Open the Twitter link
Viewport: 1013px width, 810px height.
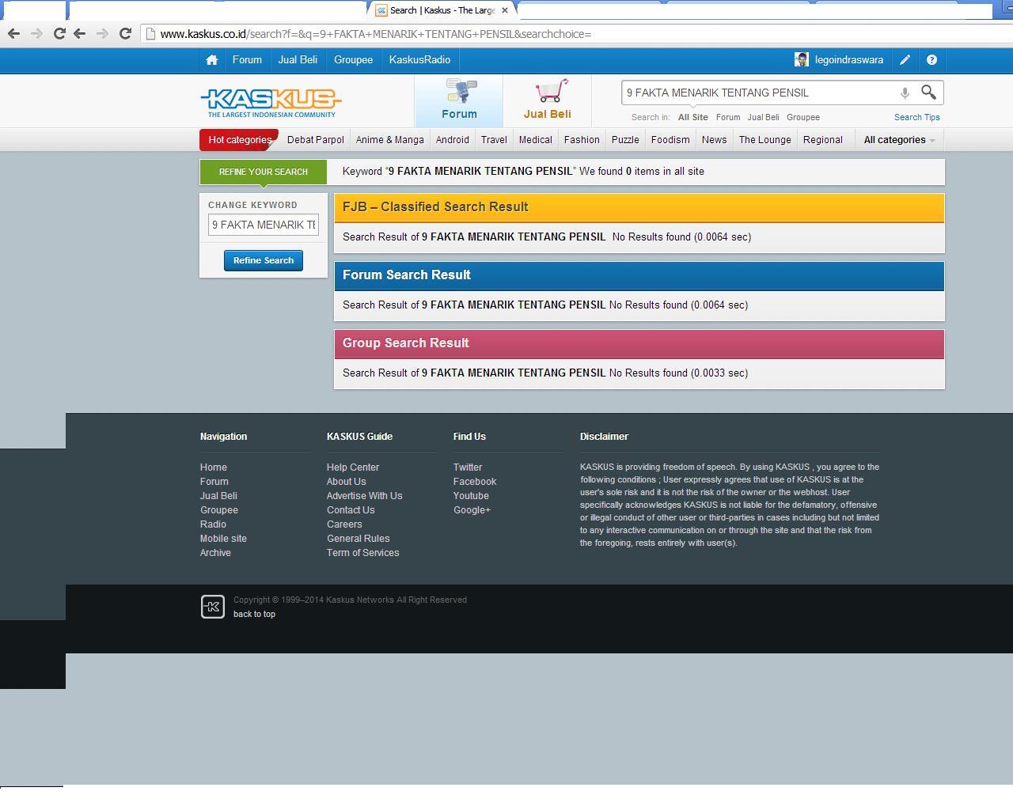[x=468, y=467]
